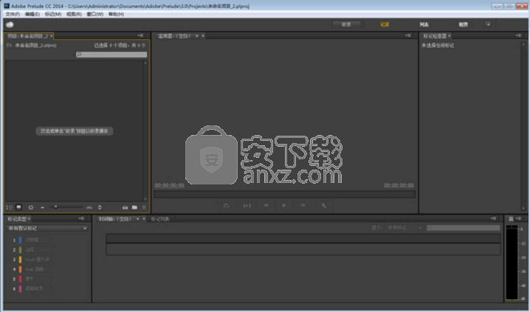Click the 收录 ingest button

coord(346,24)
